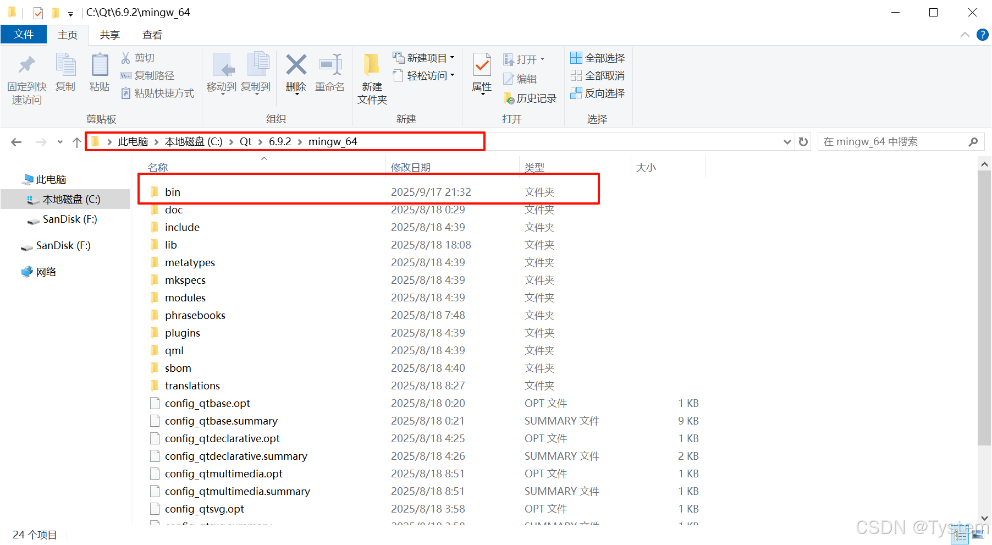Choose Paste shortcut (粘贴快捷方式)
The height and width of the screenshot is (545, 992).
pyautogui.click(x=157, y=93)
